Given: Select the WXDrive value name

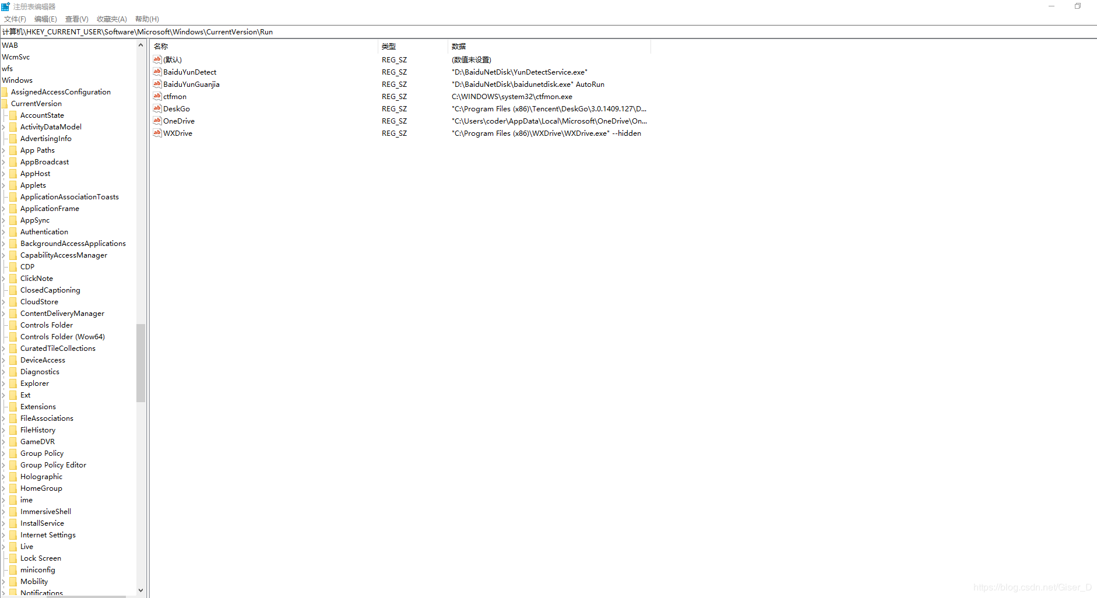Looking at the screenshot, I should (178, 133).
